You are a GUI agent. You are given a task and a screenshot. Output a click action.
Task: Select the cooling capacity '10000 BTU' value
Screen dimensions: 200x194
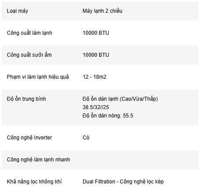pos(96,33)
